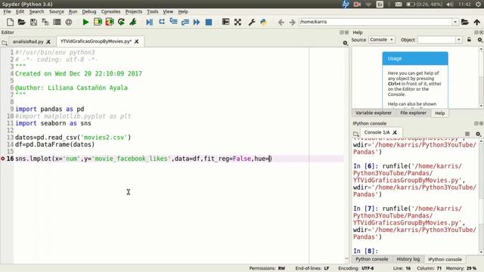Stop the IPython console execution square
Screen dimensions: 484x272
[467, 134]
